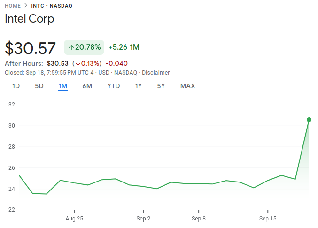
Task: Click the +5.26 1M change value
Action: click(124, 47)
